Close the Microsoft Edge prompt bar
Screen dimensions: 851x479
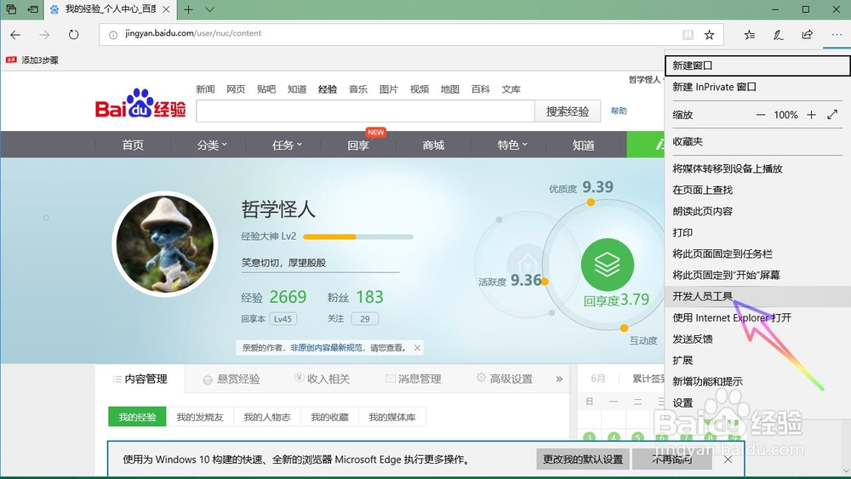click(728, 459)
